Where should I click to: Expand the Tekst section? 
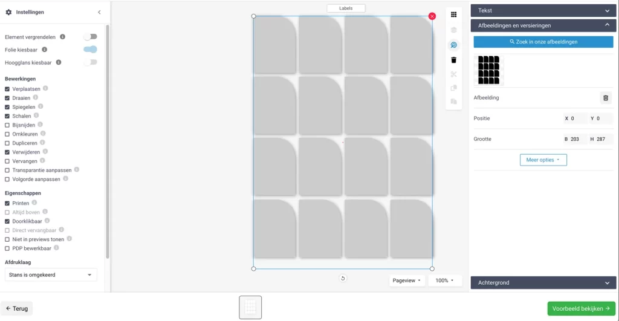pyautogui.click(x=544, y=10)
